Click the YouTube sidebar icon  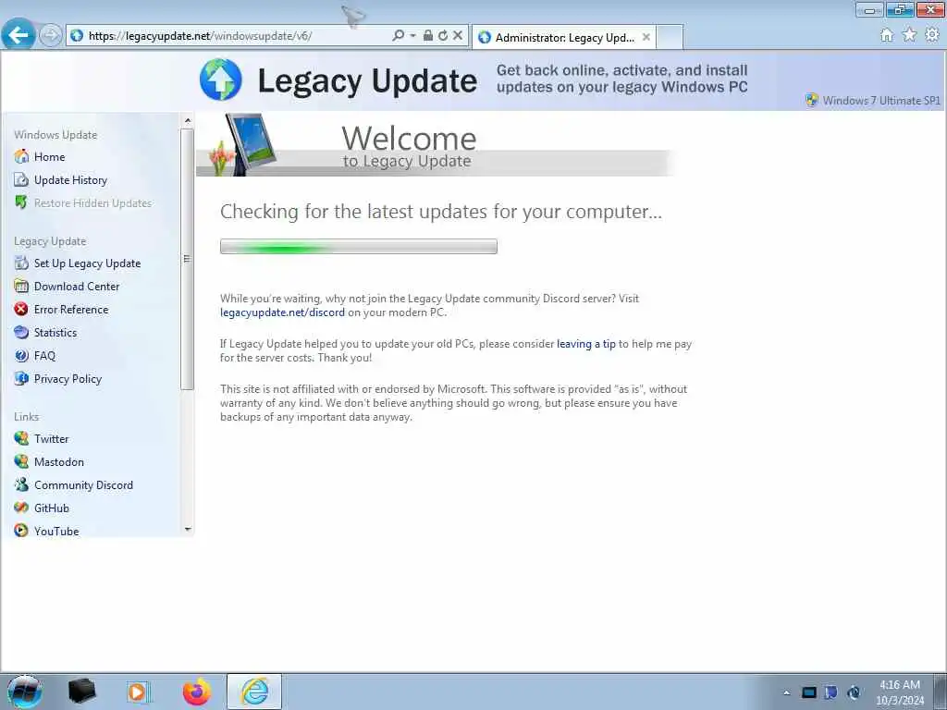click(x=21, y=531)
